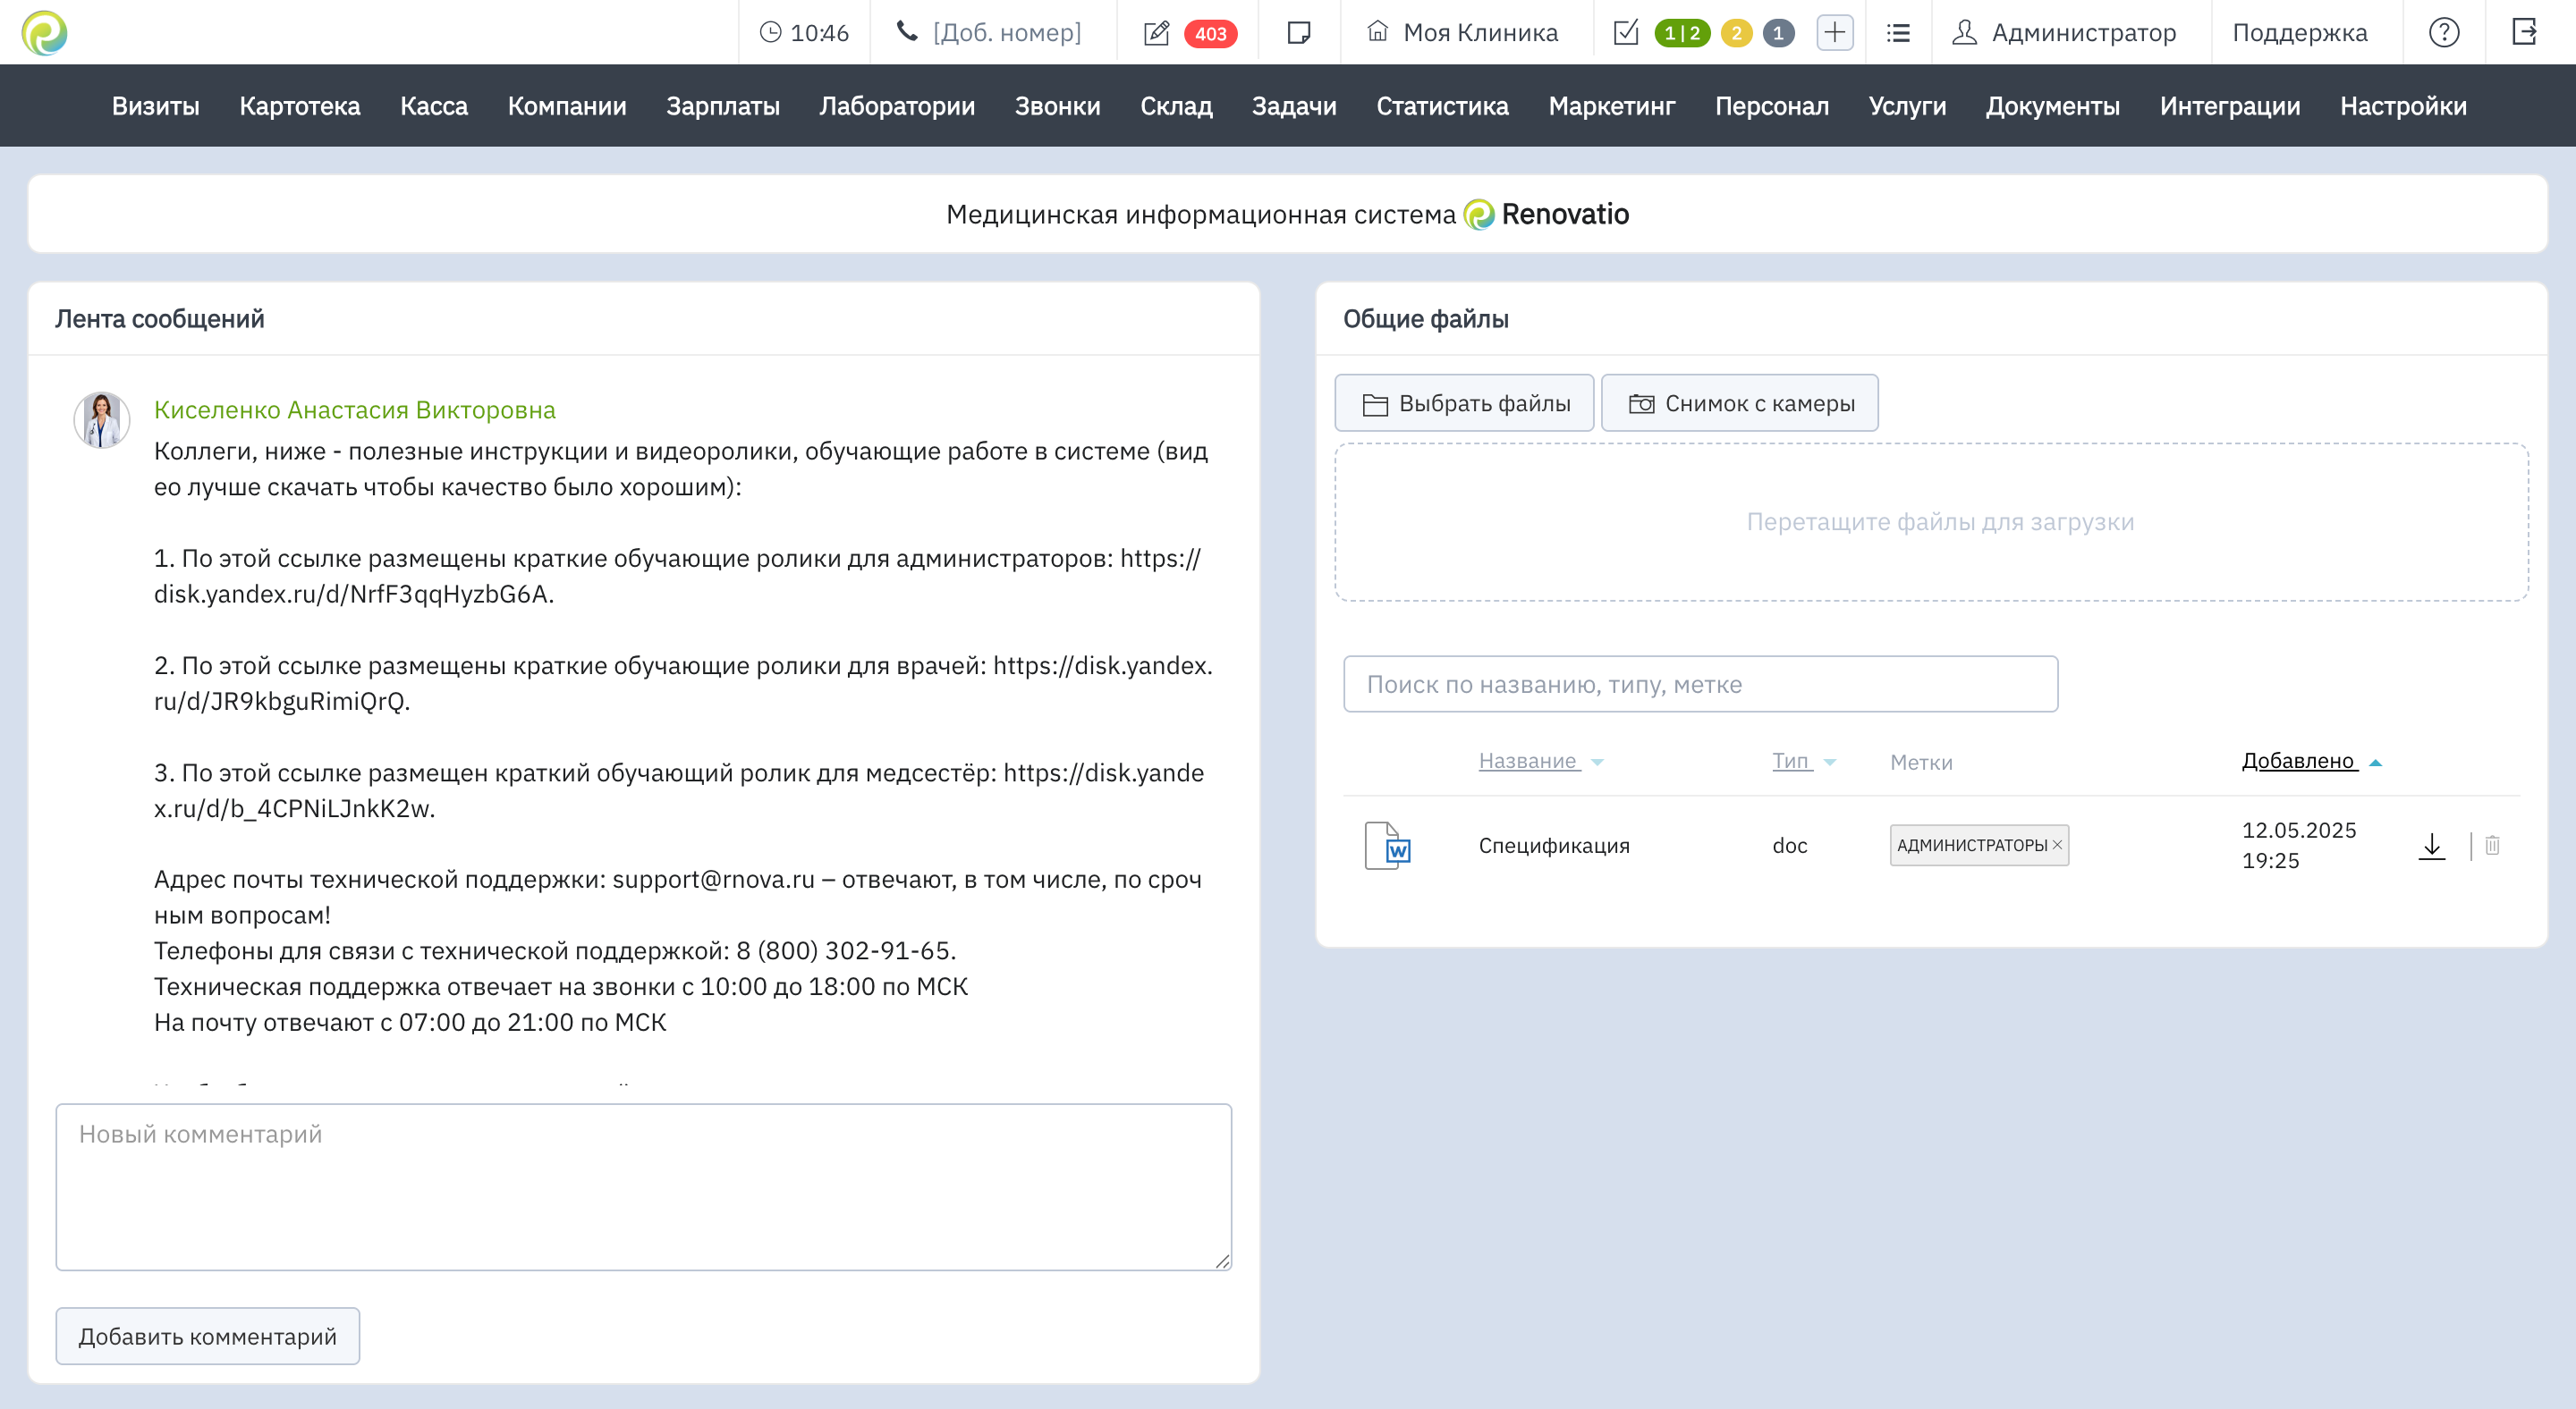The image size is (2576, 1409).
Task: Click the gray 1 task badge
Action: (1778, 33)
